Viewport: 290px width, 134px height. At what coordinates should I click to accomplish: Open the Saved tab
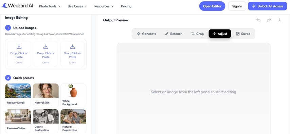(243, 34)
